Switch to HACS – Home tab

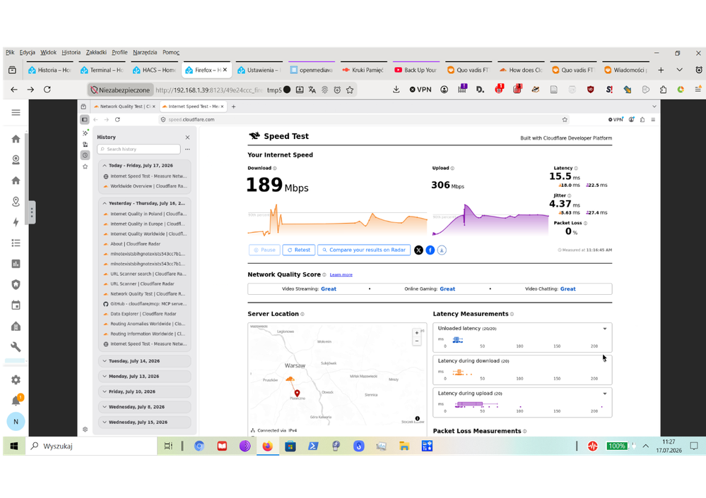(x=155, y=70)
